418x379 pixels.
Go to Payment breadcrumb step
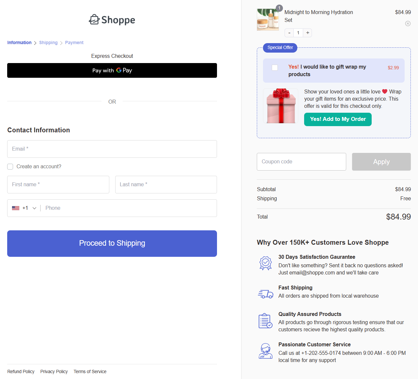(x=74, y=42)
